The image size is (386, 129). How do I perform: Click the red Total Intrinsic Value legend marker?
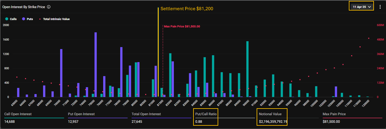[41, 19]
